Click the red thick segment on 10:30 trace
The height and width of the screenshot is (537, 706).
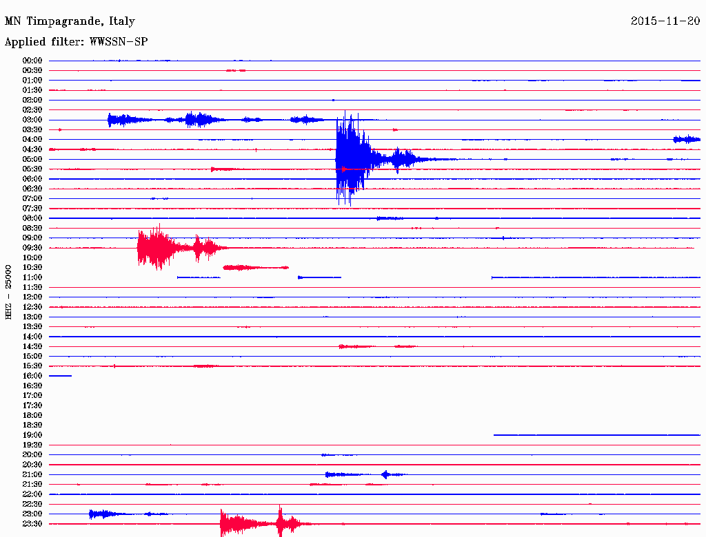[x=256, y=268]
